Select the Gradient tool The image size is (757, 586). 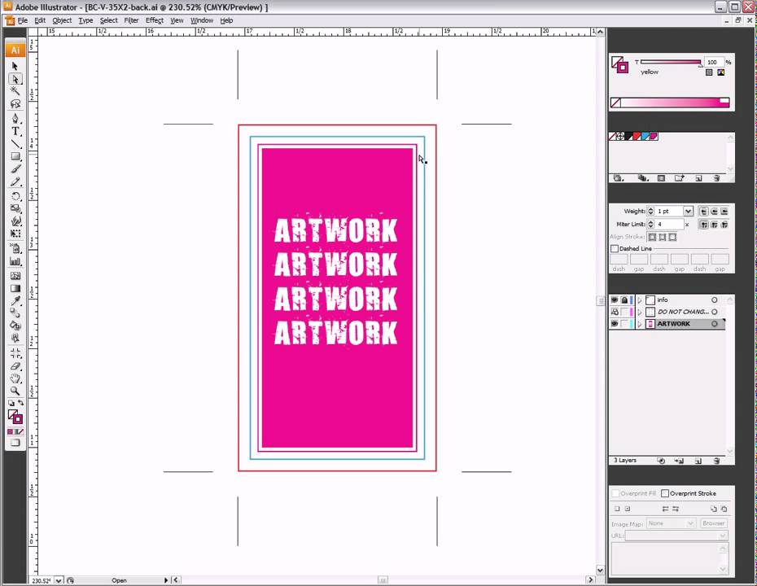pos(15,288)
